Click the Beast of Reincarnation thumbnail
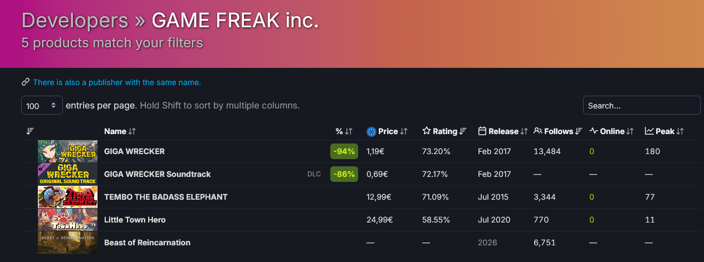This screenshot has width=704, height=262. (x=67, y=243)
